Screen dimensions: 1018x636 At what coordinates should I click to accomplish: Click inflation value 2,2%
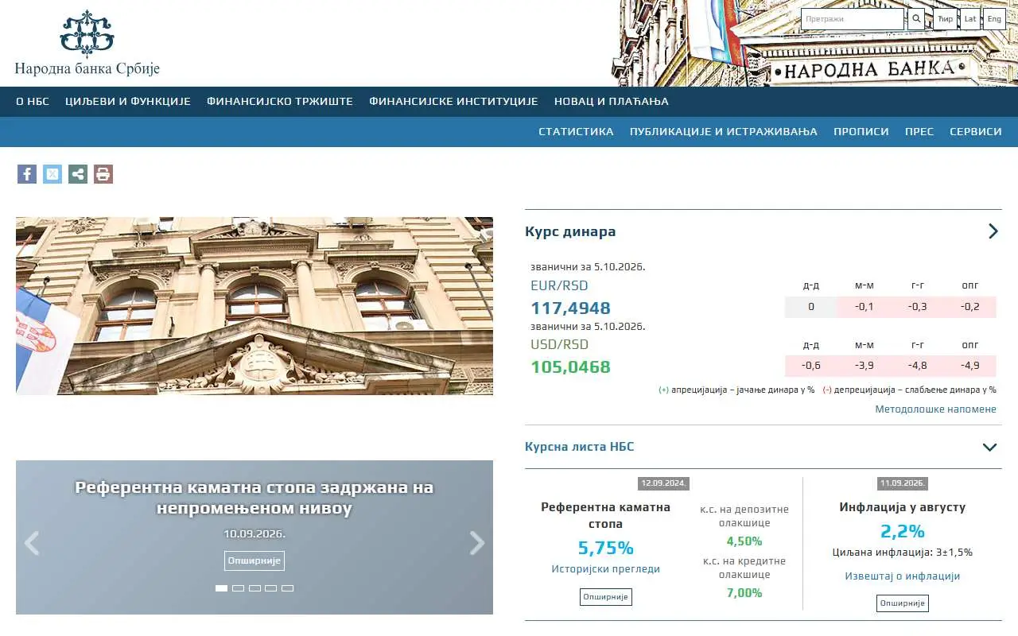point(903,531)
